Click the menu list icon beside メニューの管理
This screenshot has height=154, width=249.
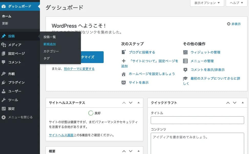tap(185, 61)
